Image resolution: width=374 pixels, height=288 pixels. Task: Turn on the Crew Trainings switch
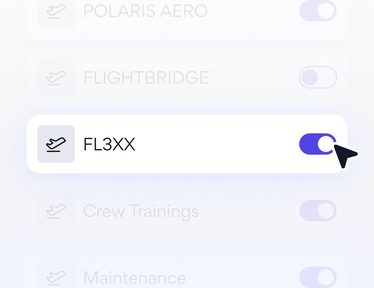tap(318, 211)
